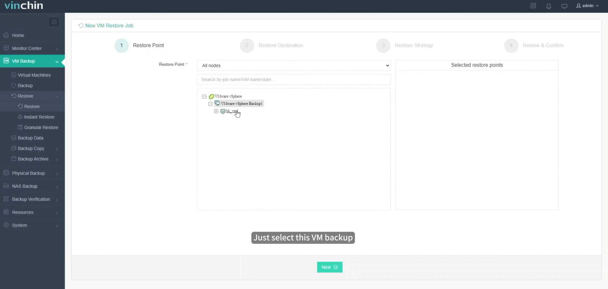
Task: Expand the Backup Archive submenu arrow
Action: [x=57, y=159]
